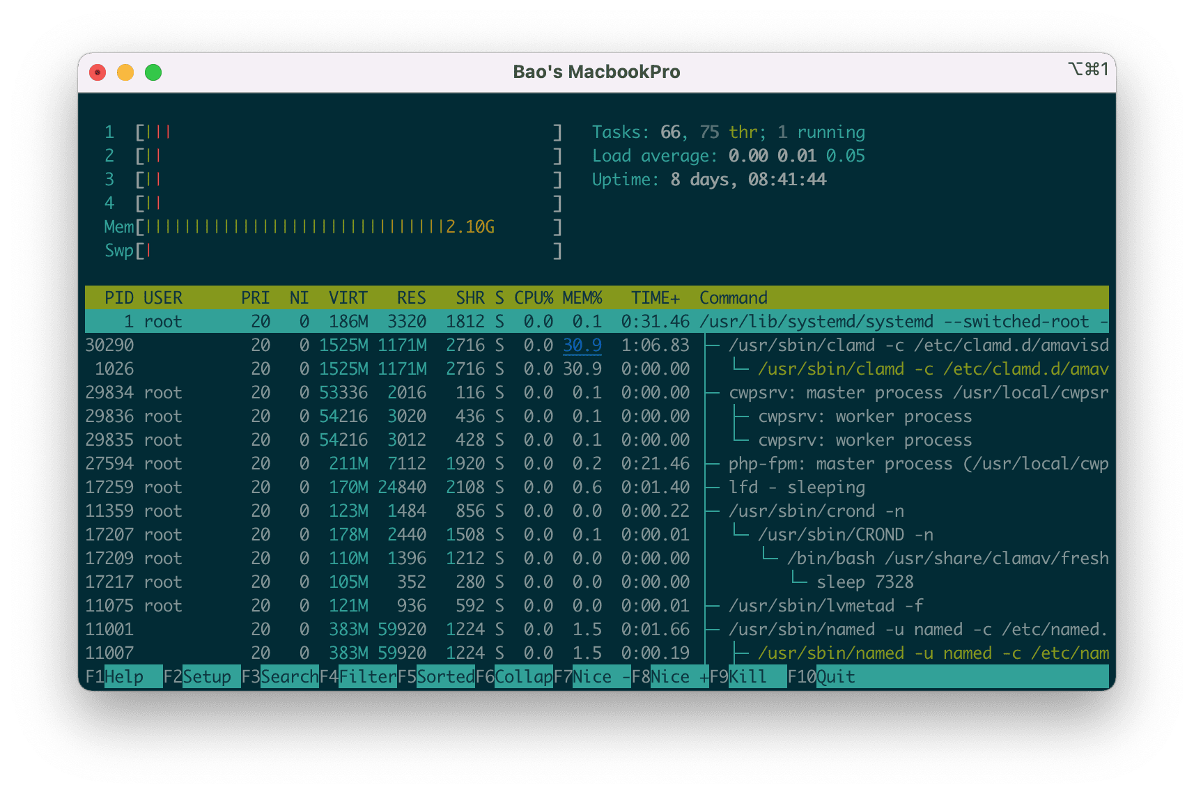Select cwpsrv worker process row PID 29836
Image resolution: width=1194 pixels, height=794 pixels.
click(x=597, y=416)
